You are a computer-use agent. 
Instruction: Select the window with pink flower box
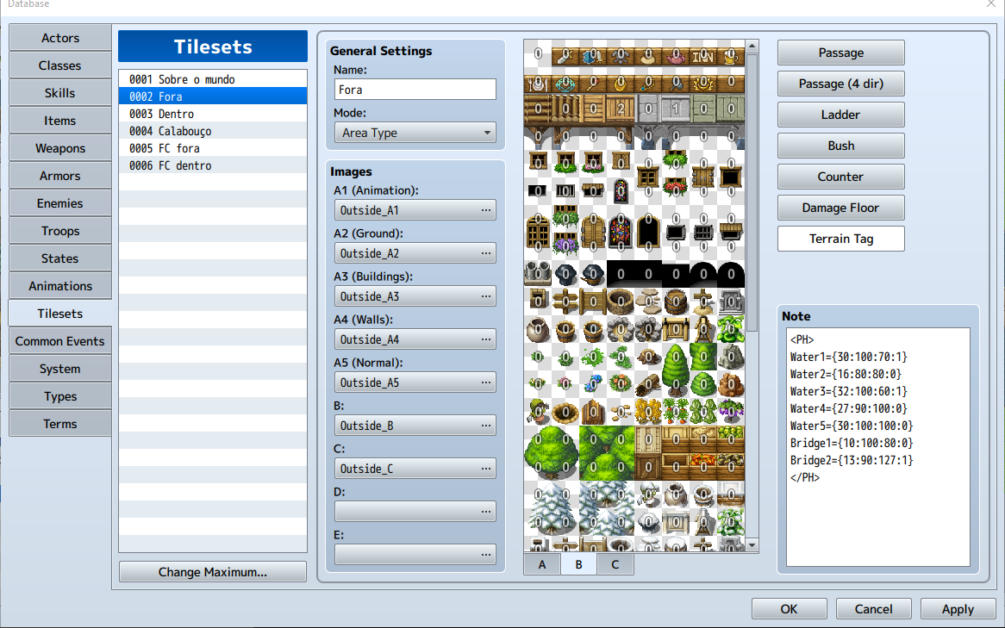[x=593, y=162]
